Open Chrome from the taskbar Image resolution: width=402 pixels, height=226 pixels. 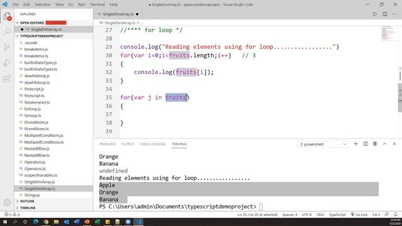click(x=46, y=222)
